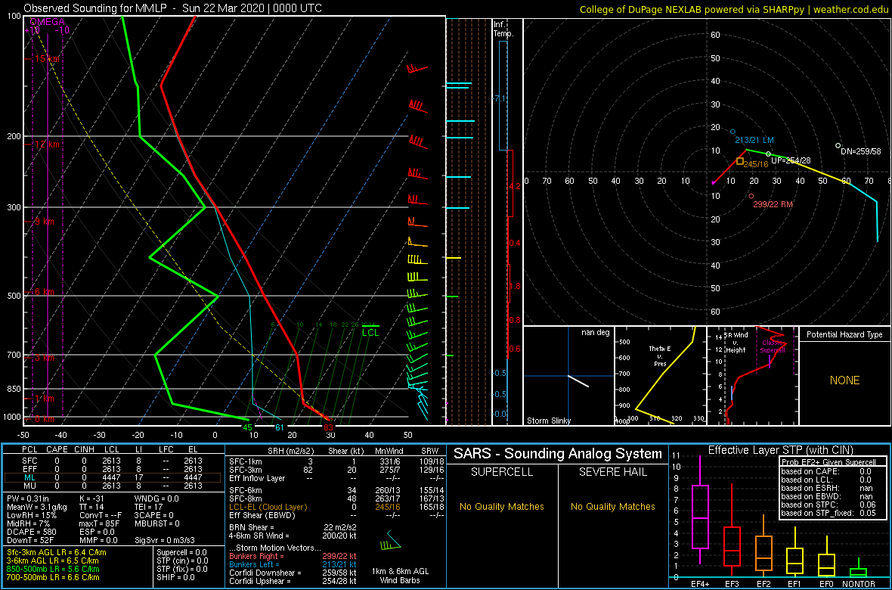Click the orange mean-wind square on hodograph
The image size is (892, 590).
pyautogui.click(x=739, y=162)
